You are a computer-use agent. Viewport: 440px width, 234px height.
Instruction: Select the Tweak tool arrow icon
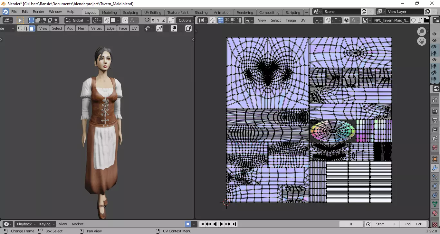20,20
